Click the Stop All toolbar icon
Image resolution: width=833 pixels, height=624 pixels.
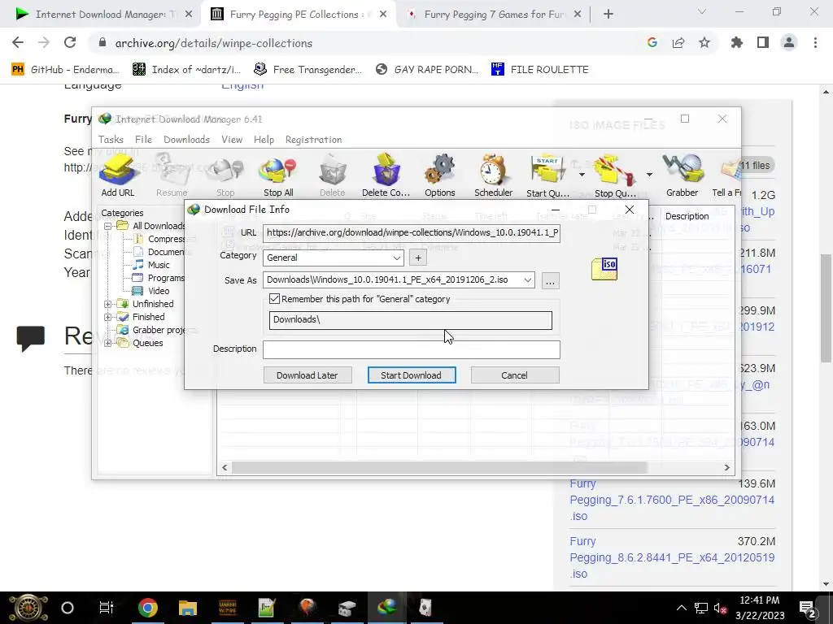(x=278, y=175)
